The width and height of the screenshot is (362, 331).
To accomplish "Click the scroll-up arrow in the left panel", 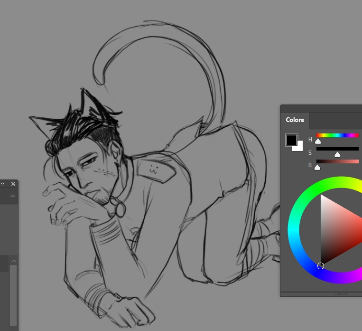I will pyautogui.click(x=13, y=261).
